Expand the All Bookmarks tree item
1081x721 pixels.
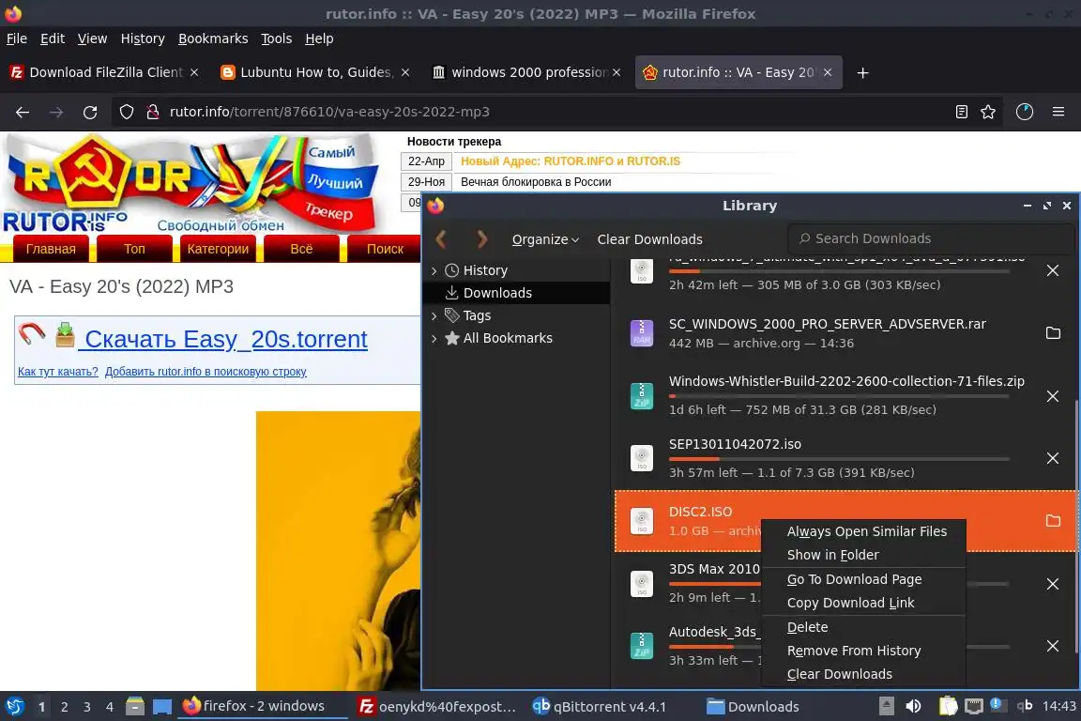(x=434, y=338)
